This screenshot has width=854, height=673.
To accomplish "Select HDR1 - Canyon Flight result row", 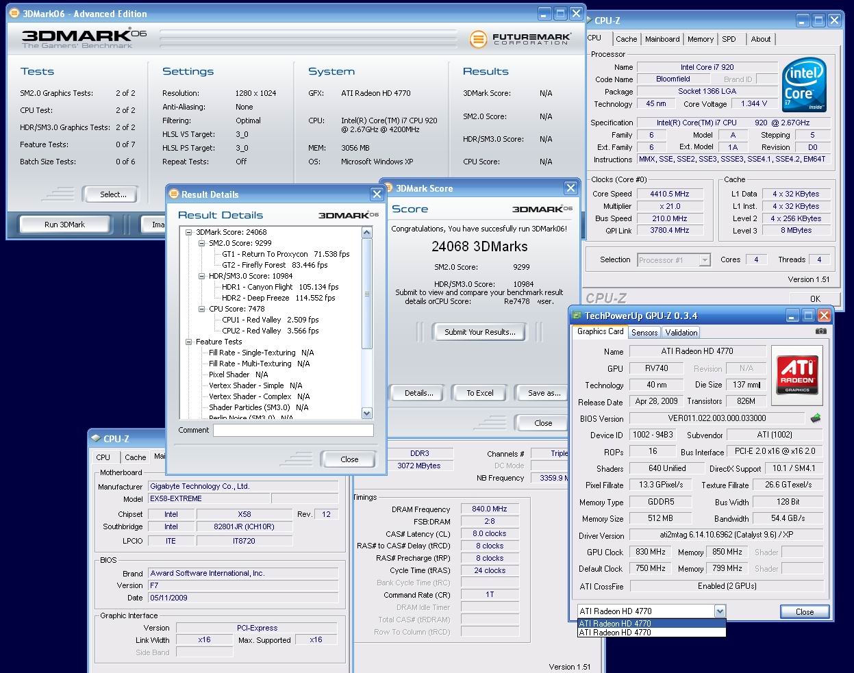I will [x=280, y=287].
